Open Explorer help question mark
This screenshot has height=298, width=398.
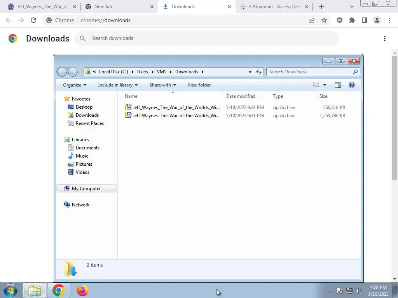(351, 85)
